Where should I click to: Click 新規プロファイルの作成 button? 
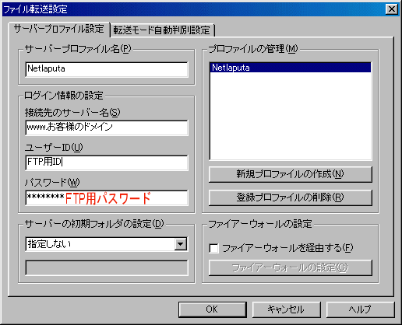coord(291,174)
